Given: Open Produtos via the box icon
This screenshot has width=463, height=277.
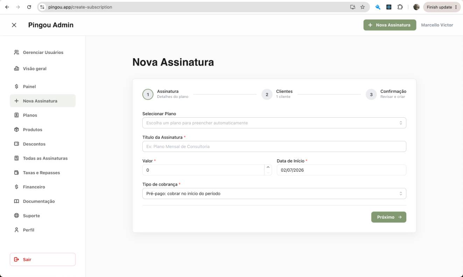Looking at the screenshot, I should point(16,129).
